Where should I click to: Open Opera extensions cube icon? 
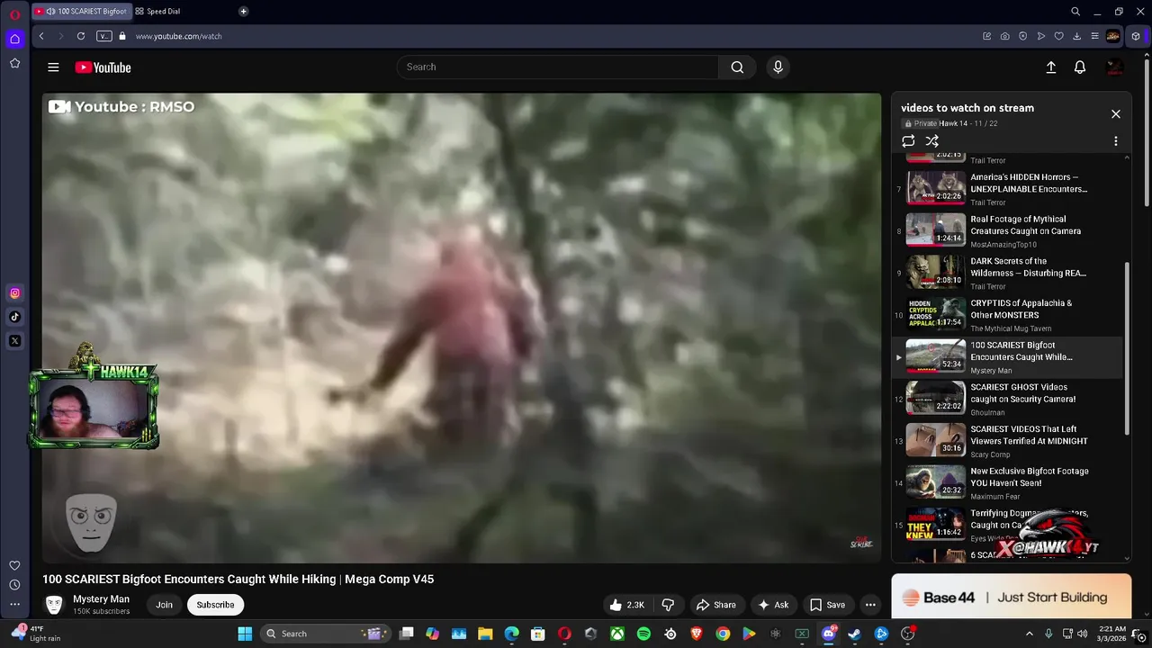[x=1136, y=36]
